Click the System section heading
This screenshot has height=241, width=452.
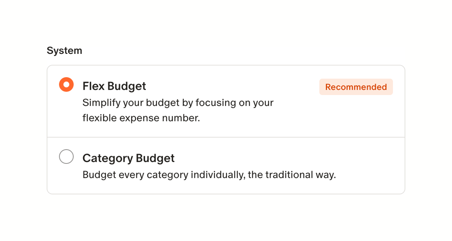click(64, 50)
